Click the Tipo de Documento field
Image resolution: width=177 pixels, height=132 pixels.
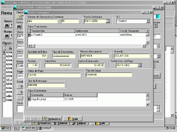64,56
